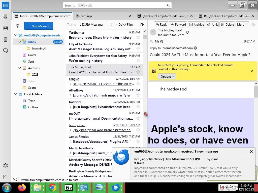This screenshot has height=193, width=258.
Task: Open the Settings gear in the spaces toolbar
Action: (x=6, y=166)
